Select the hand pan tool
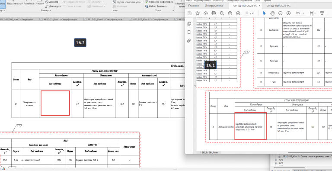Image resolution: width=332 pixels, height=171 pixels. point(272,13)
